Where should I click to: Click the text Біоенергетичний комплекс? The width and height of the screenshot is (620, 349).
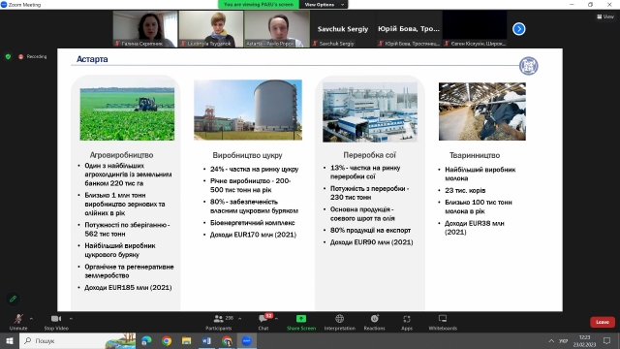252,223
